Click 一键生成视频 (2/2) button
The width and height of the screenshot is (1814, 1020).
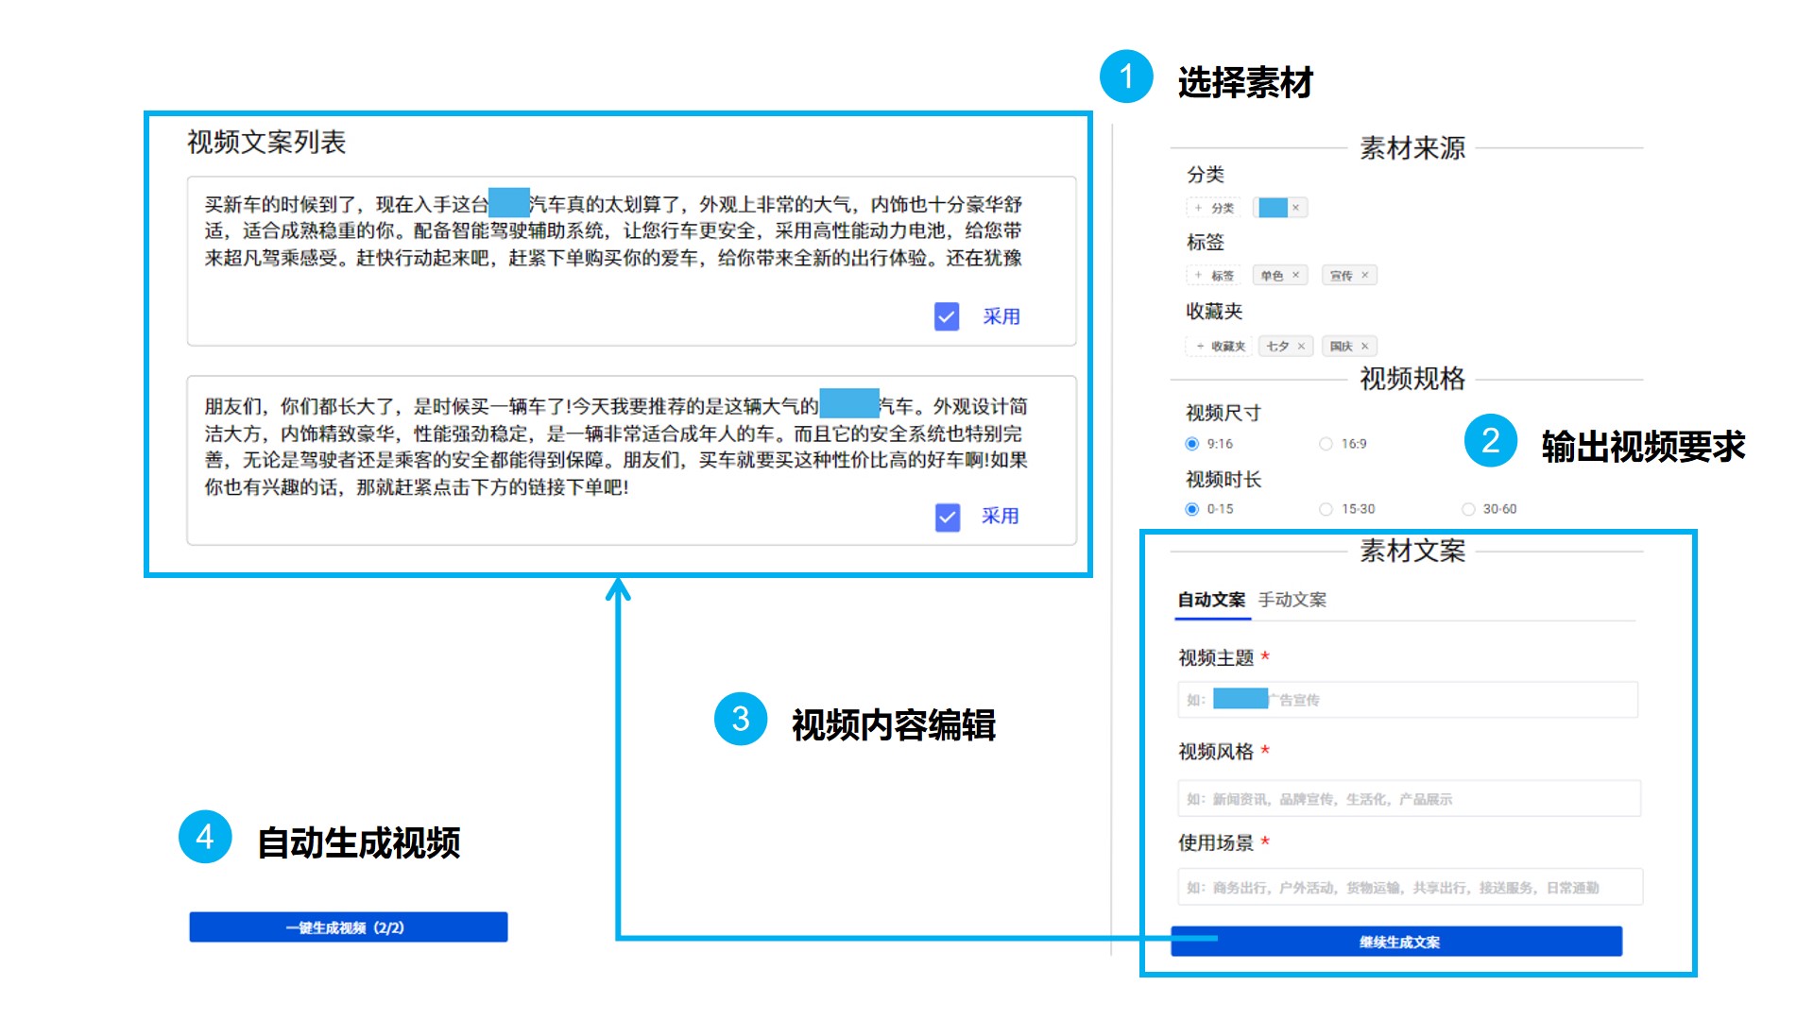(348, 927)
